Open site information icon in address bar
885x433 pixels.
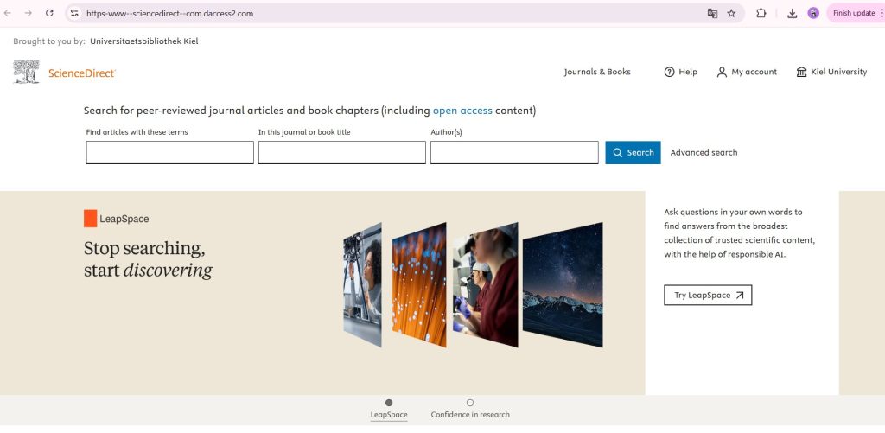tap(74, 13)
